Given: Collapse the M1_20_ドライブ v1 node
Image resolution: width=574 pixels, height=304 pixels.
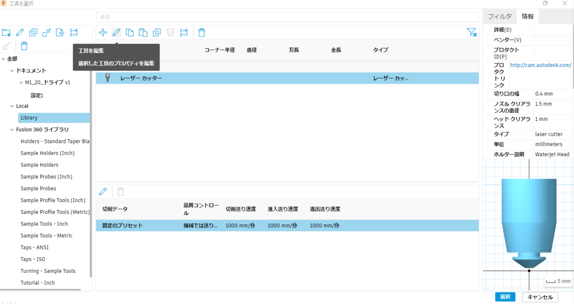Looking at the screenshot, I should (21, 82).
